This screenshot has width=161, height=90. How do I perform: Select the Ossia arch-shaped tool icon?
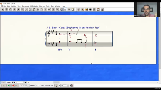pos(98,9)
